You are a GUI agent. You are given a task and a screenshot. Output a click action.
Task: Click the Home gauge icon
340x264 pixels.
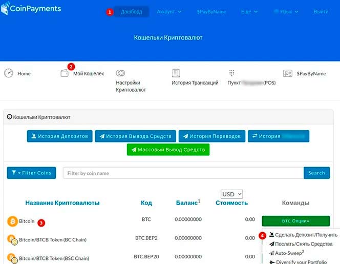pyautogui.click(x=9, y=73)
